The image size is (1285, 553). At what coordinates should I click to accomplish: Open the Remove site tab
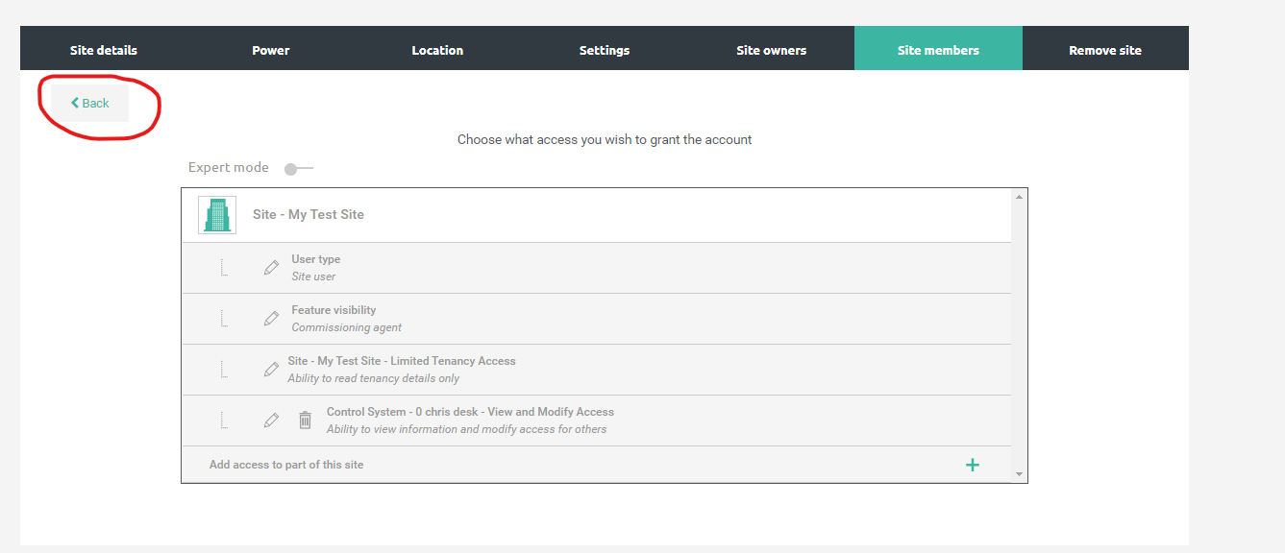1105,50
